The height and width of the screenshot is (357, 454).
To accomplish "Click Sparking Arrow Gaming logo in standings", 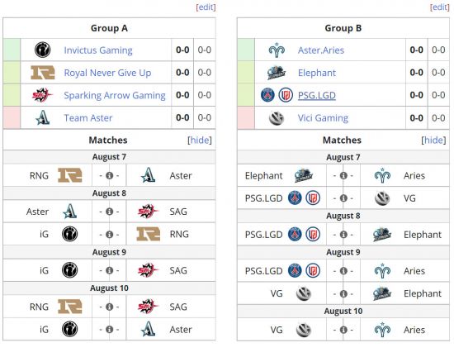I will click(43, 95).
